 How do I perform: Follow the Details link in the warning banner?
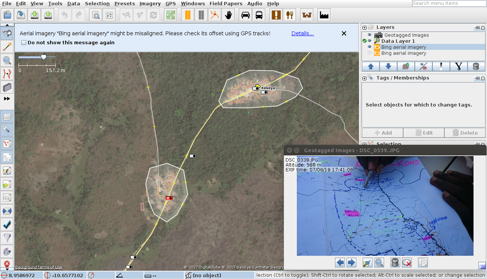[x=302, y=33]
